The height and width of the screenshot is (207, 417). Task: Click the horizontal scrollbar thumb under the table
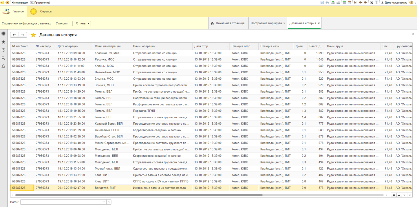click(139, 195)
